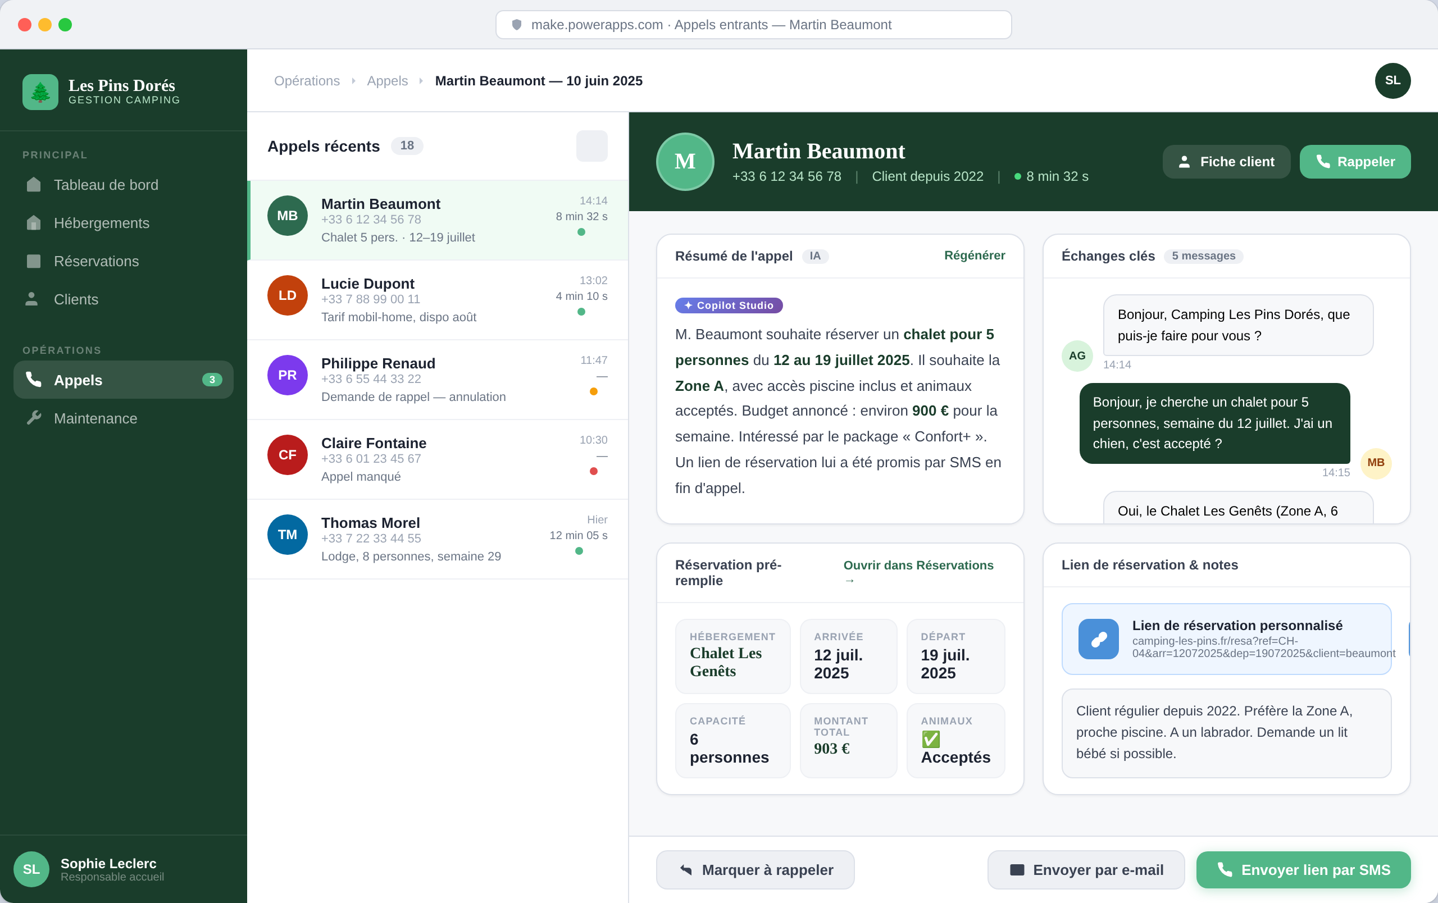Image resolution: width=1438 pixels, height=903 pixels.
Task: Send reservation via Envoyer par e-mail
Action: (x=1085, y=869)
